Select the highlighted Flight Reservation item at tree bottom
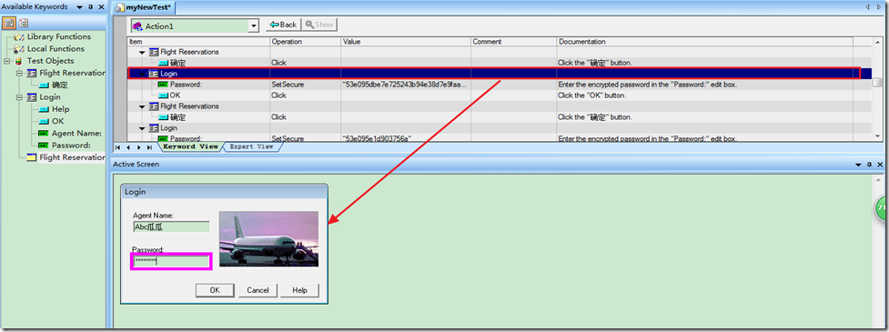889x332 pixels. (72, 157)
